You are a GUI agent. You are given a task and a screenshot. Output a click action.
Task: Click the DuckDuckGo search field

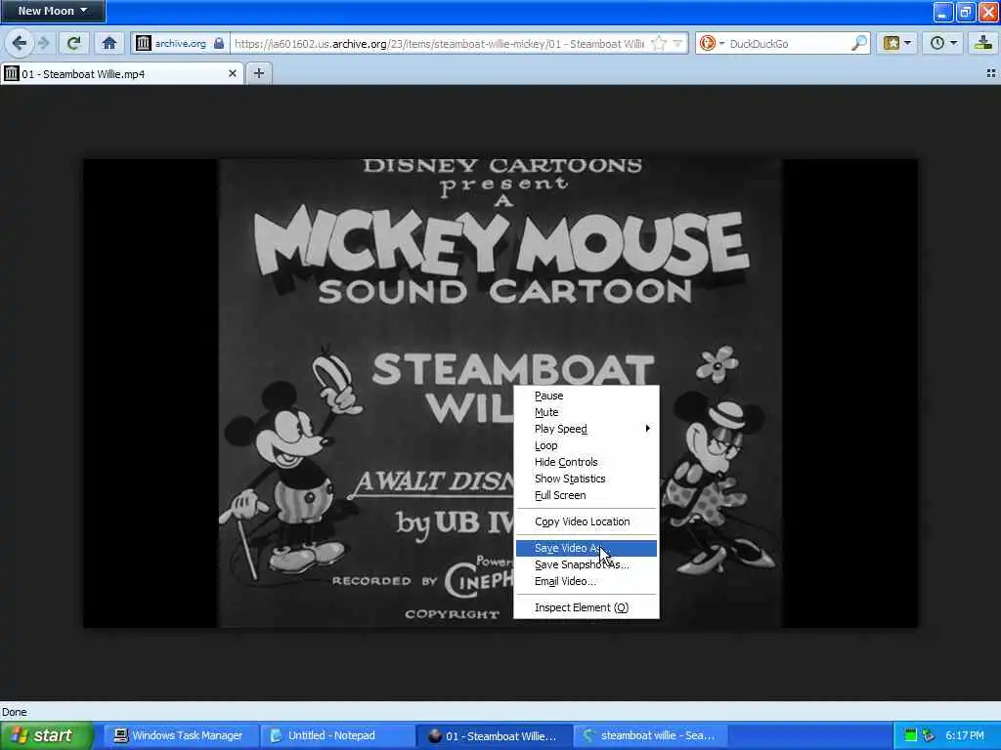point(789,43)
